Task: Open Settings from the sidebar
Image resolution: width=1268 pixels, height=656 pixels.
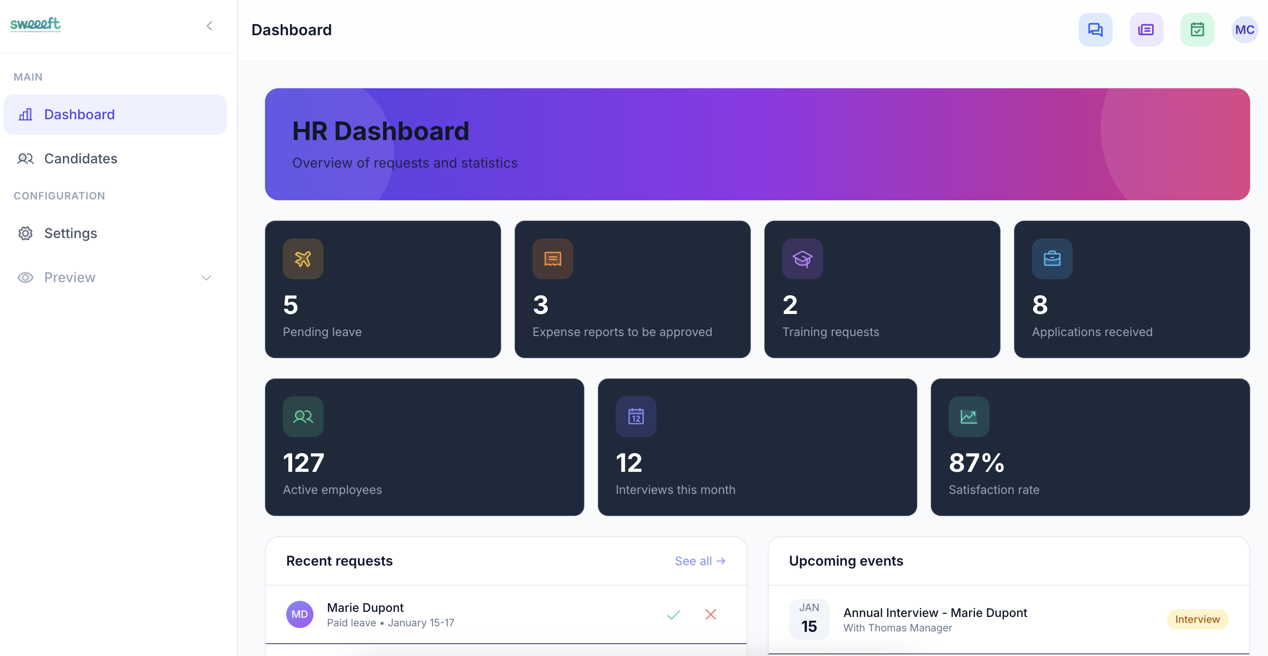Action: click(70, 233)
